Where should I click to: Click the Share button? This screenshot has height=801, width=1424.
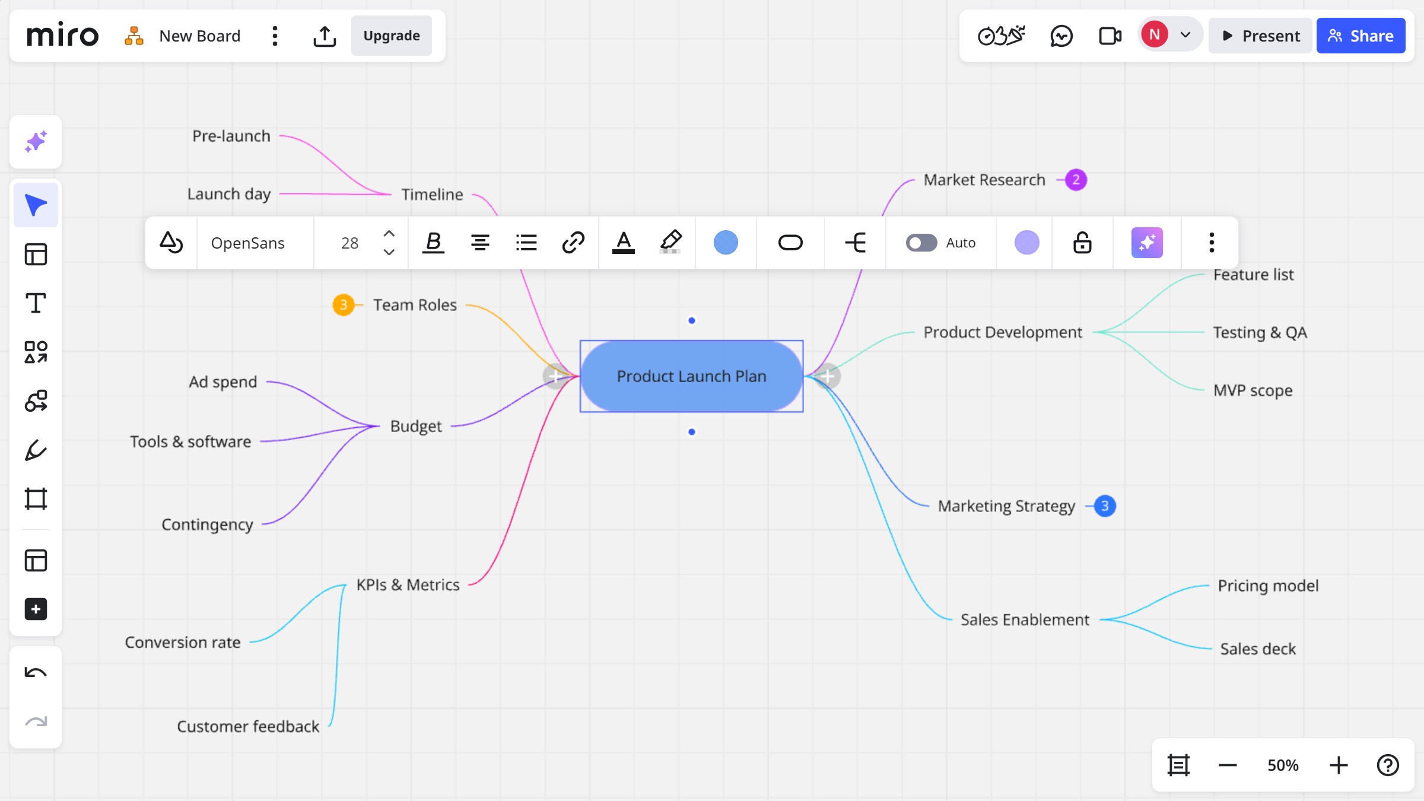(x=1361, y=36)
